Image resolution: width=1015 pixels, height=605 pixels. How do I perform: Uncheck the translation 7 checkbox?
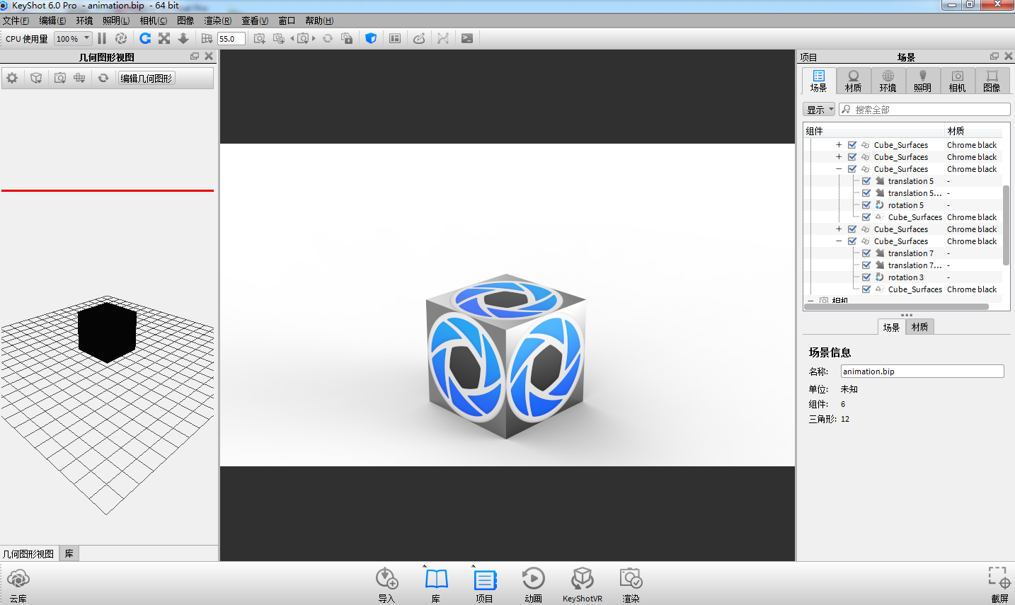click(866, 253)
